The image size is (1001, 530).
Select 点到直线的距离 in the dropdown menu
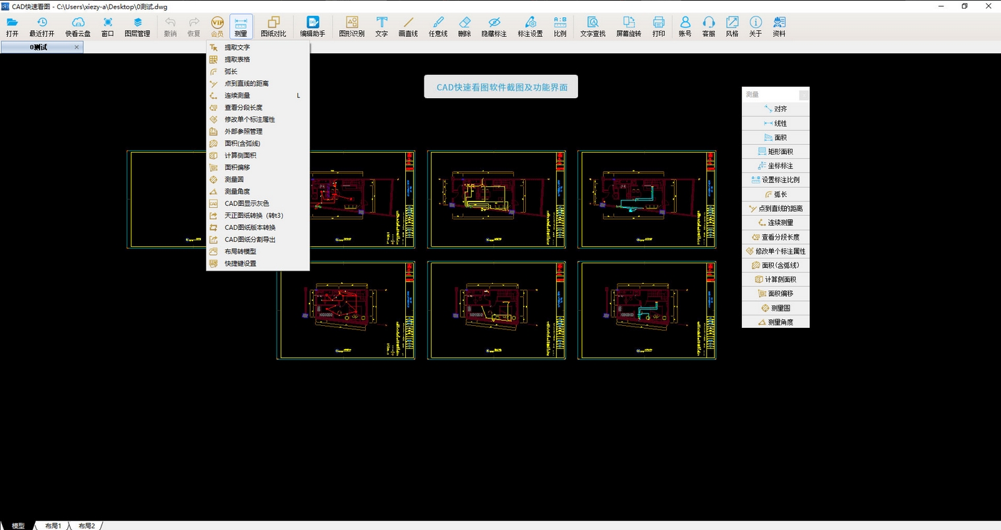[x=258, y=84]
